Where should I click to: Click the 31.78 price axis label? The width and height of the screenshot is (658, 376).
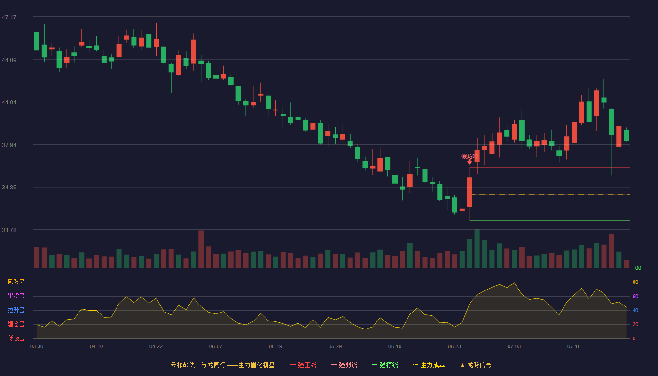(9, 230)
